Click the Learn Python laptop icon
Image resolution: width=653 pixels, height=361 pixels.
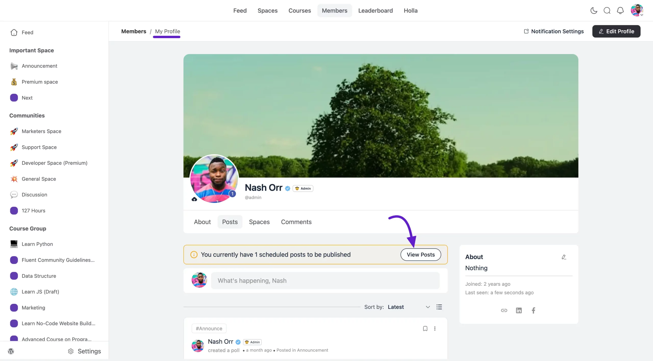point(14,244)
